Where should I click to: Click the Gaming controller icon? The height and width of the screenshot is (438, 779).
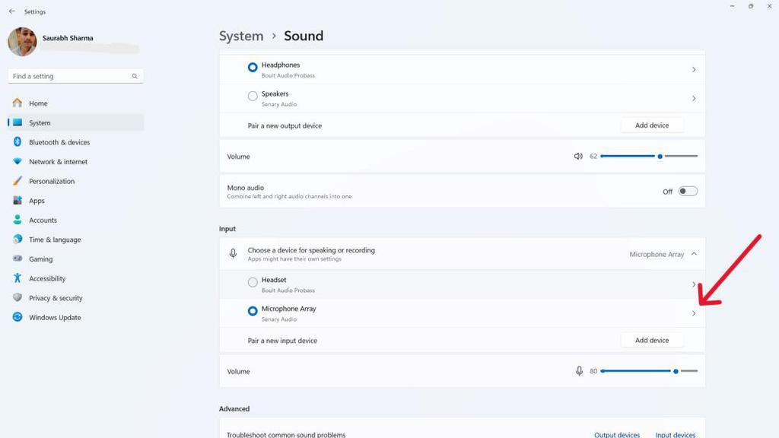point(17,259)
